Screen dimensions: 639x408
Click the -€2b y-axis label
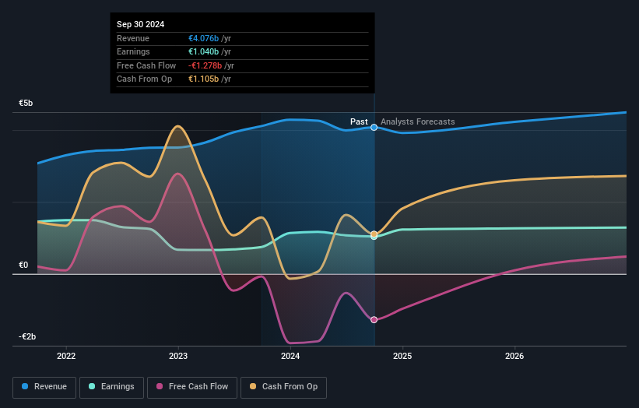tap(27, 336)
